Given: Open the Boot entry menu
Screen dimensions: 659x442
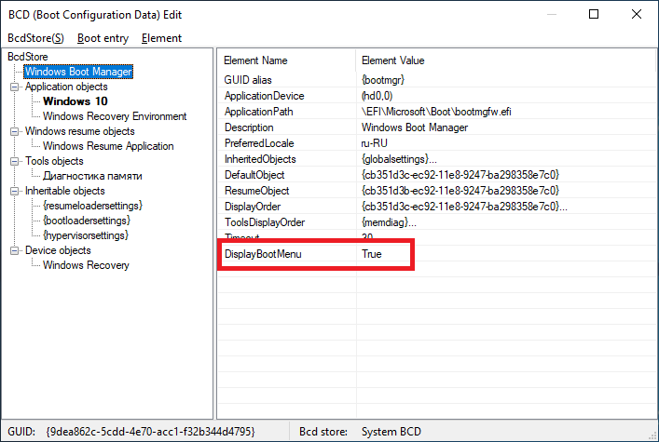Looking at the screenshot, I should tap(103, 38).
